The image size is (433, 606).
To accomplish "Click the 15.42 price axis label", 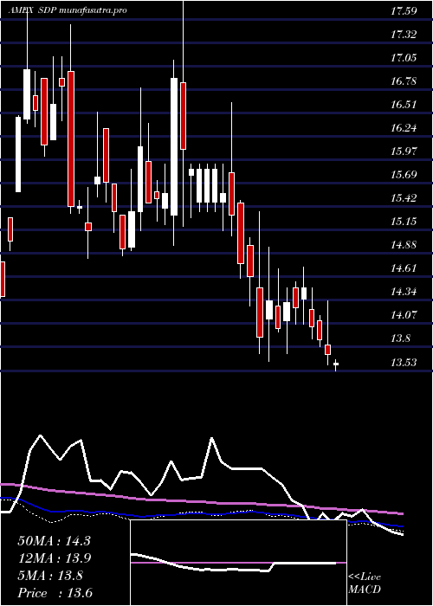I will click(404, 198).
